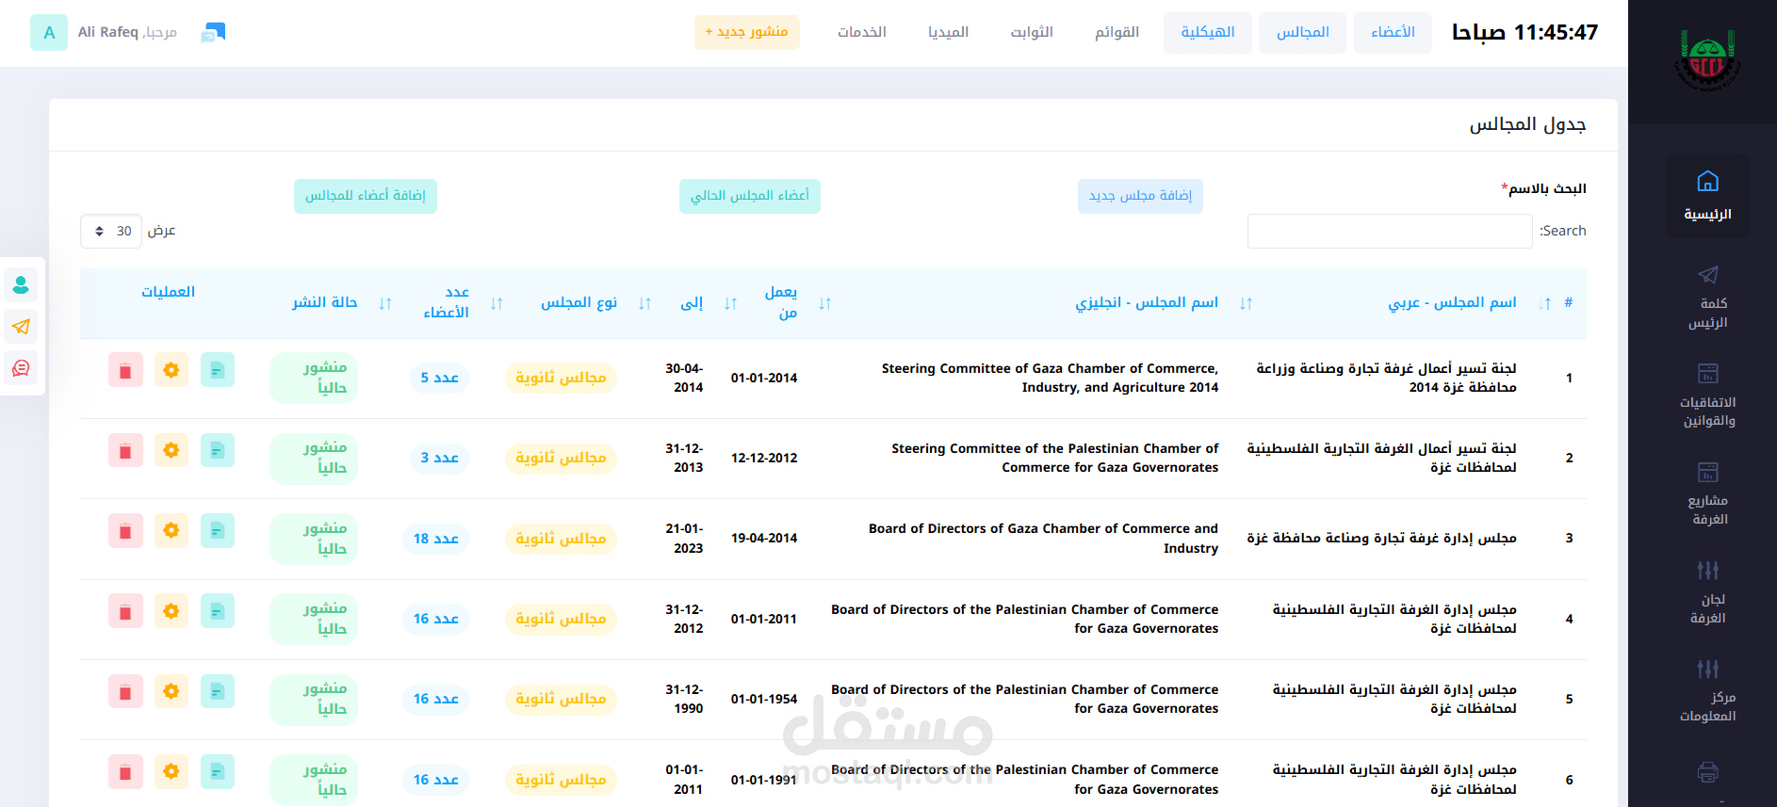This screenshot has height=807, width=1777.
Task: Click the teal user icon on the floating panel
Action: (x=21, y=284)
